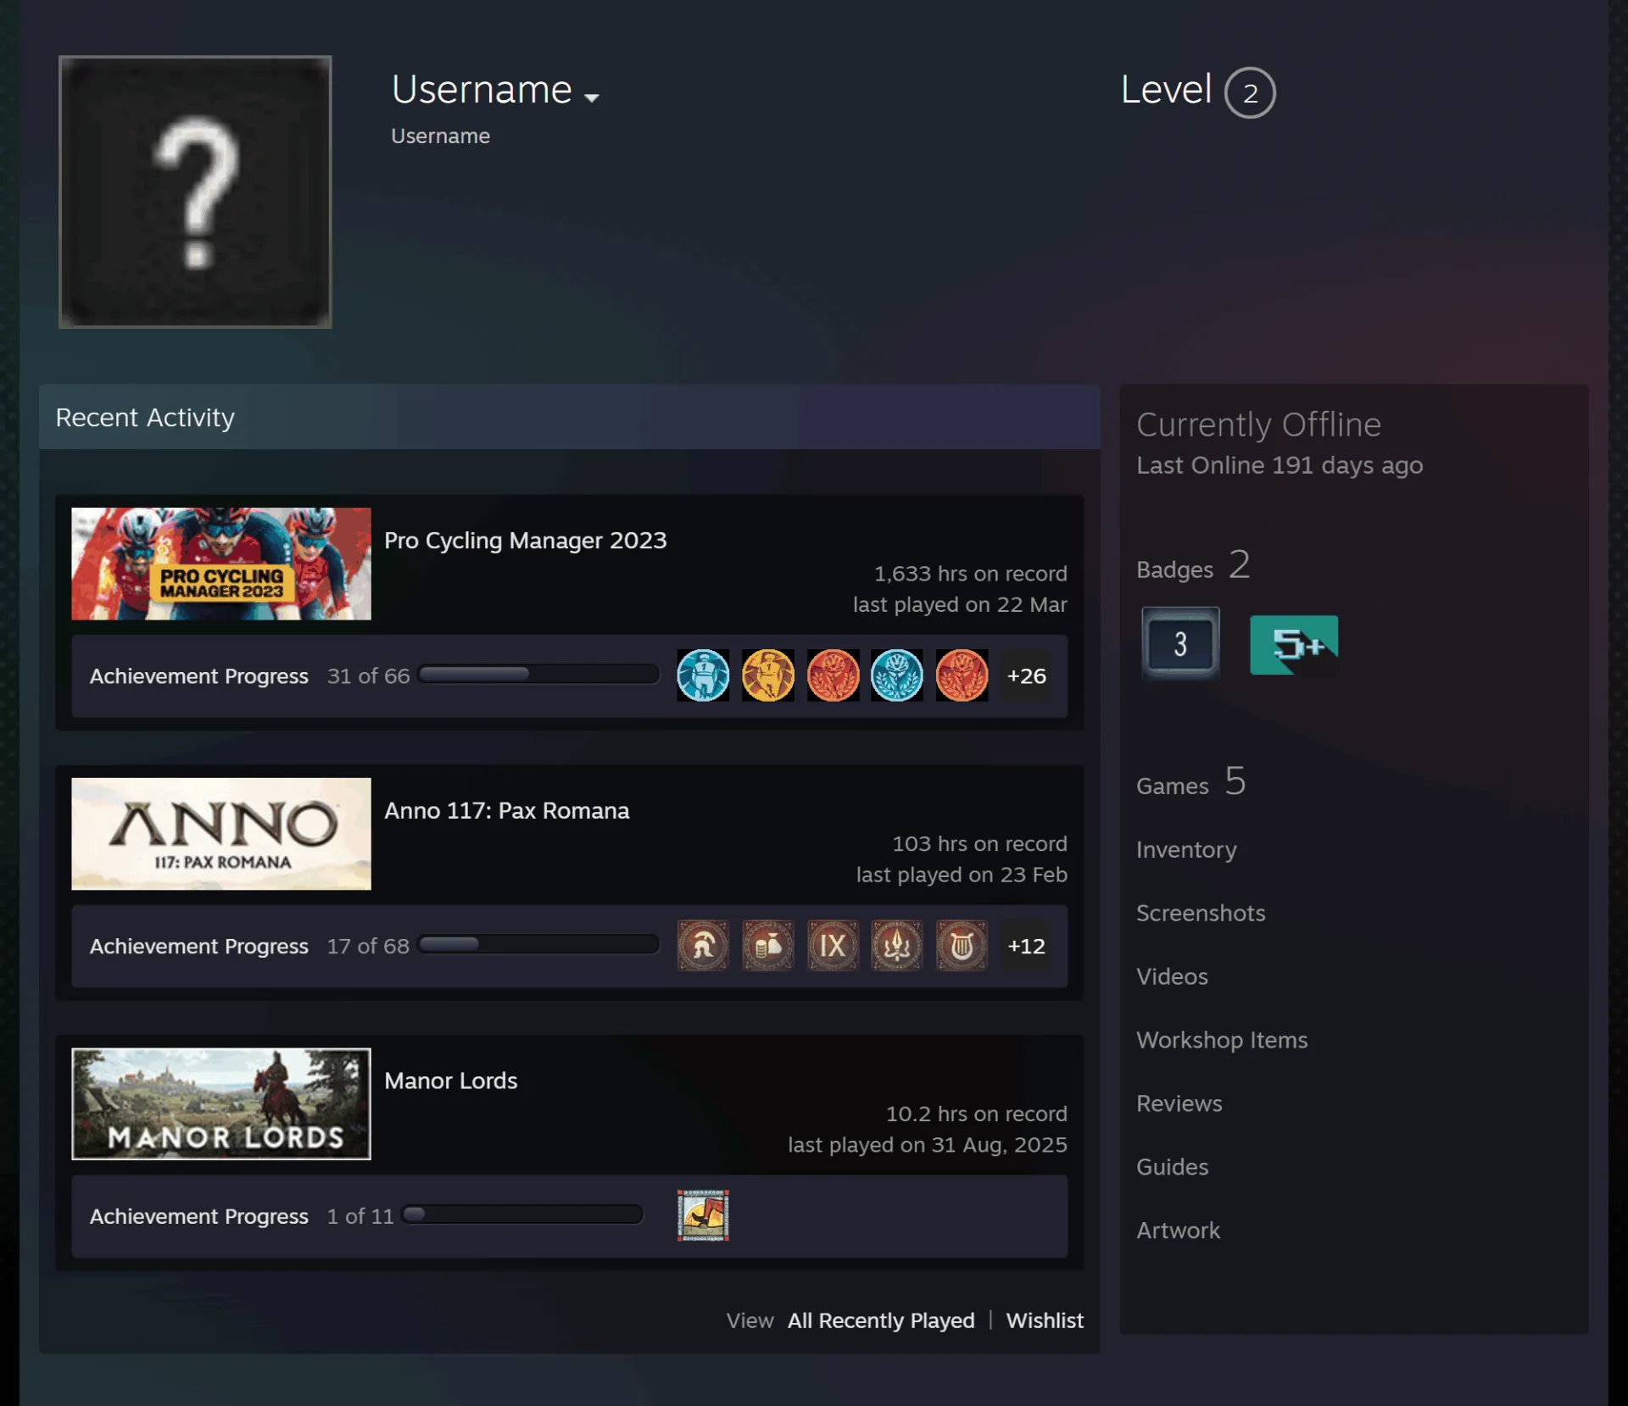
Task: Open the username dropdown arrow
Action: pyautogui.click(x=592, y=97)
